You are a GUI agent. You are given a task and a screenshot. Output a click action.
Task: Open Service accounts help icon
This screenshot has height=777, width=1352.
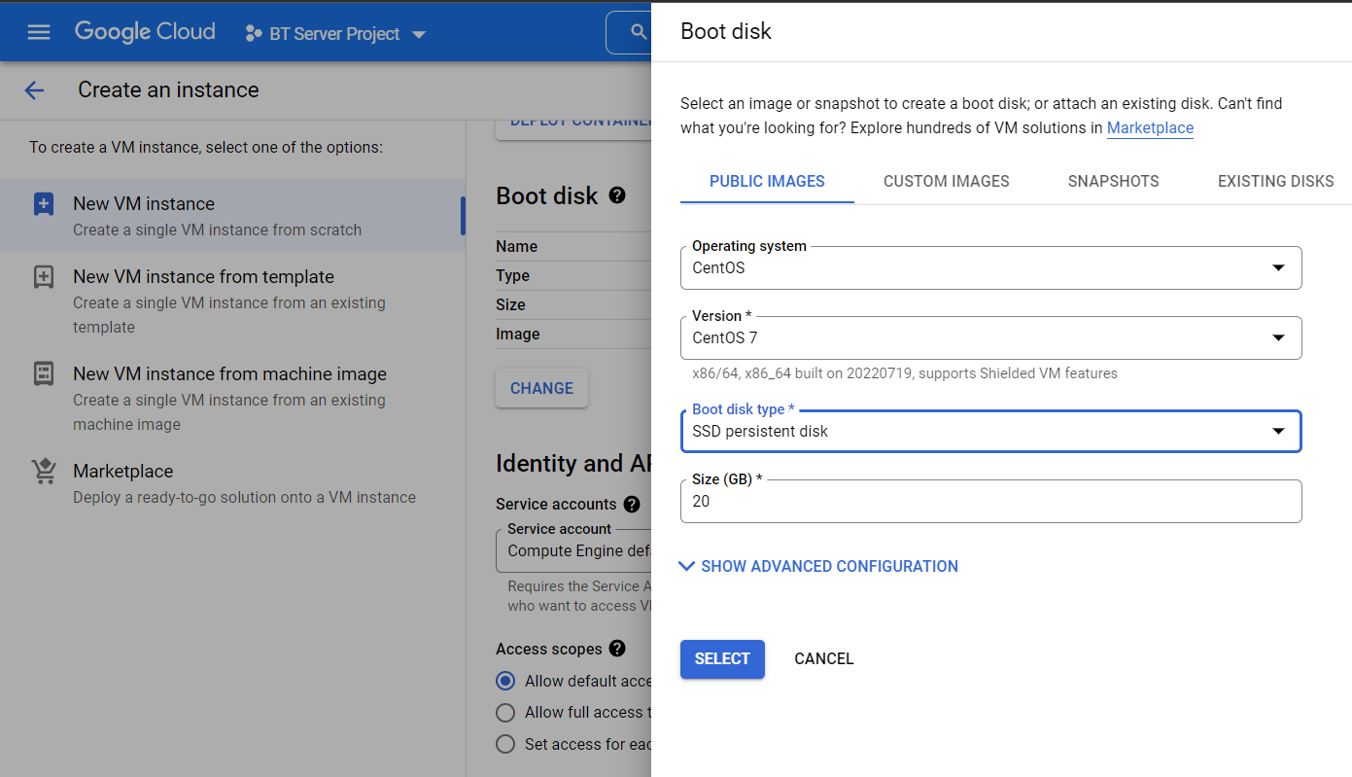[x=632, y=504]
